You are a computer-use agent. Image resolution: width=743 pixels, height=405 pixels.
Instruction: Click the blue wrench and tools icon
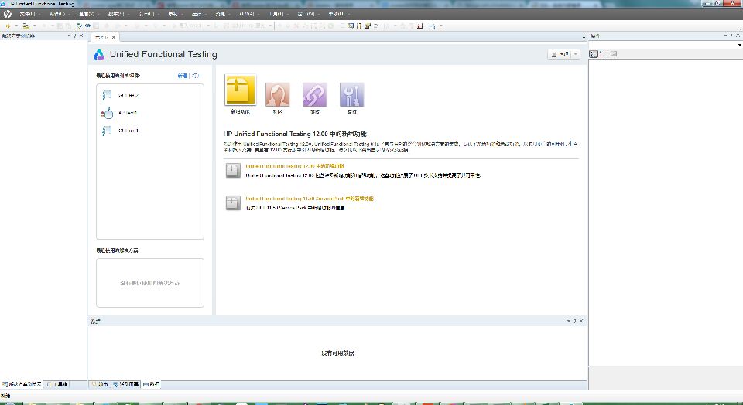click(351, 94)
